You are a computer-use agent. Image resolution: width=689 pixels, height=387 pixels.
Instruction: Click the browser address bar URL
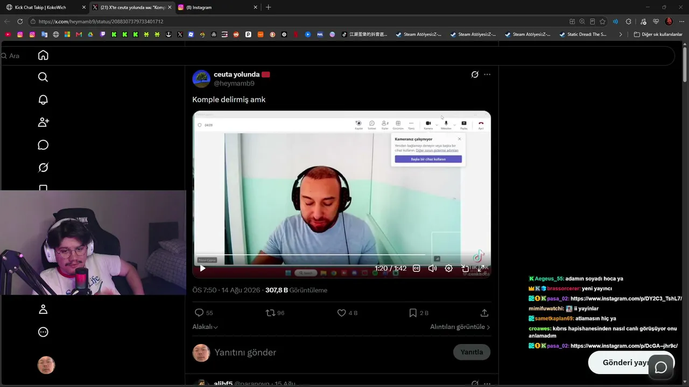(101, 21)
